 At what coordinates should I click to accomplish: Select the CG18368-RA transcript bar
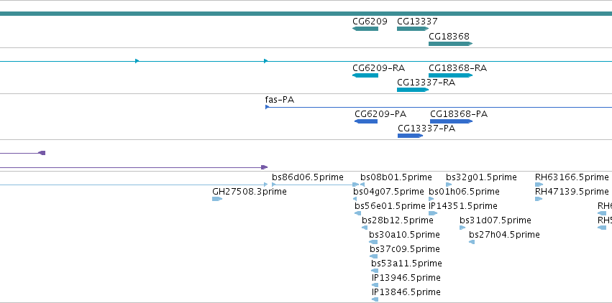point(450,75)
